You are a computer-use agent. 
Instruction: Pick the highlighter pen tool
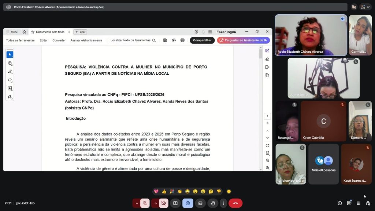(10, 71)
